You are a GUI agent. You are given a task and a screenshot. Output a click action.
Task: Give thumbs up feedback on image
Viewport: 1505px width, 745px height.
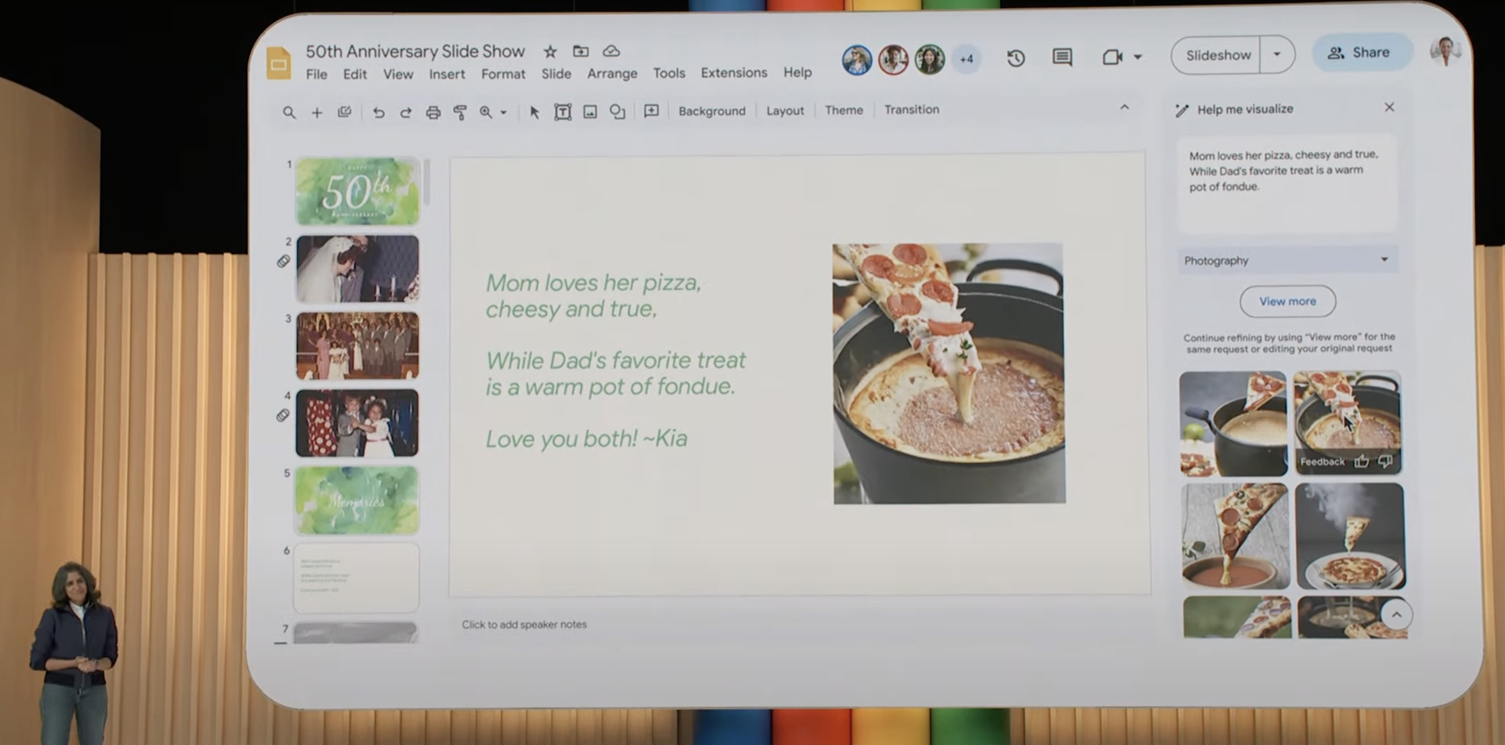click(1362, 461)
